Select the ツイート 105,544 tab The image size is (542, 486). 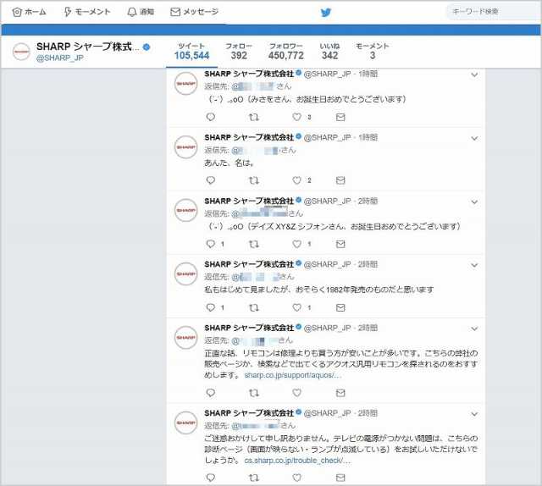(x=191, y=51)
